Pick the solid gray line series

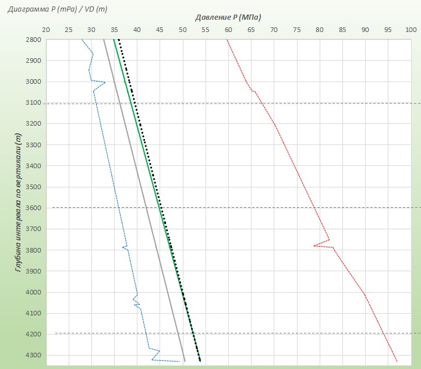(x=140, y=175)
